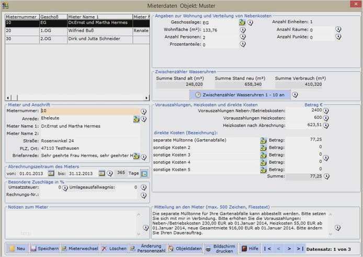Go to previous record
The width and height of the screenshot is (363, 257).
click(x=278, y=249)
